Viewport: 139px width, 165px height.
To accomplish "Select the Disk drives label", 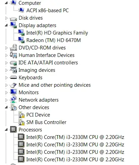I will [x=31, y=18].
